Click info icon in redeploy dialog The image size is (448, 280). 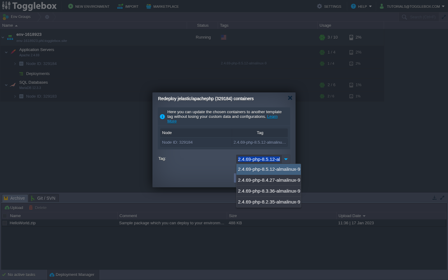tap(162, 117)
